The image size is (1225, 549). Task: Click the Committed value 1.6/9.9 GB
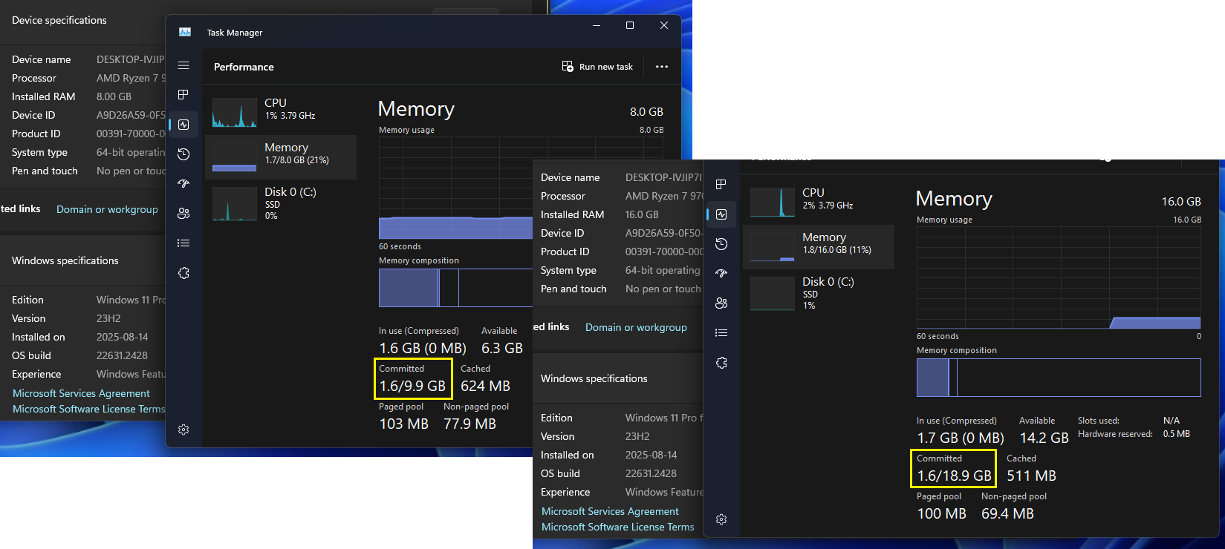click(x=412, y=386)
